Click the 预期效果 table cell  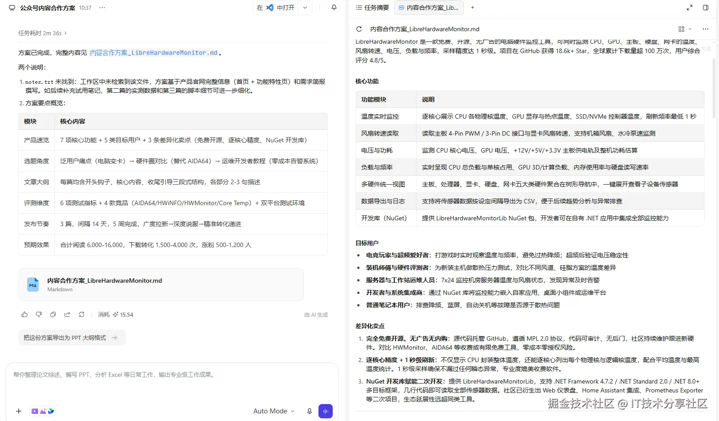click(37, 245)
